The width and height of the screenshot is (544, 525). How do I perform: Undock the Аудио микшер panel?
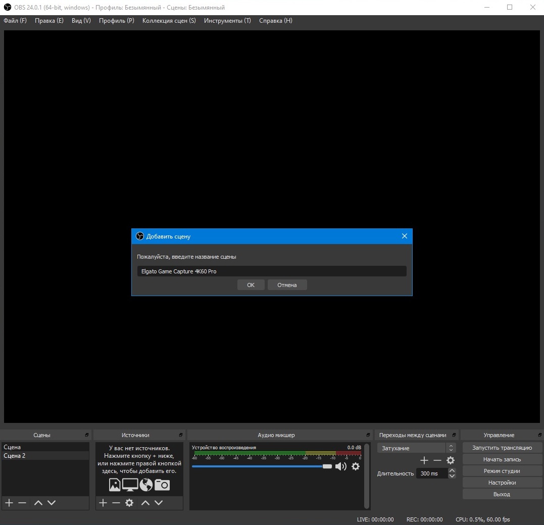[368, 435]
